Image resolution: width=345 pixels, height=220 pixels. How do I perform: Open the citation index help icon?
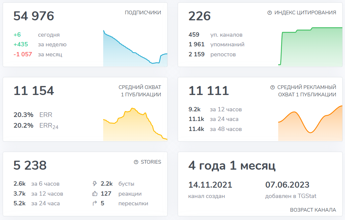[270, 13]
